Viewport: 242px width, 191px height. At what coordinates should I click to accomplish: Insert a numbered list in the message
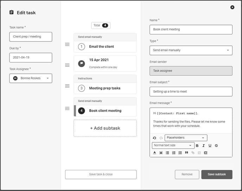tap(174, 153)
